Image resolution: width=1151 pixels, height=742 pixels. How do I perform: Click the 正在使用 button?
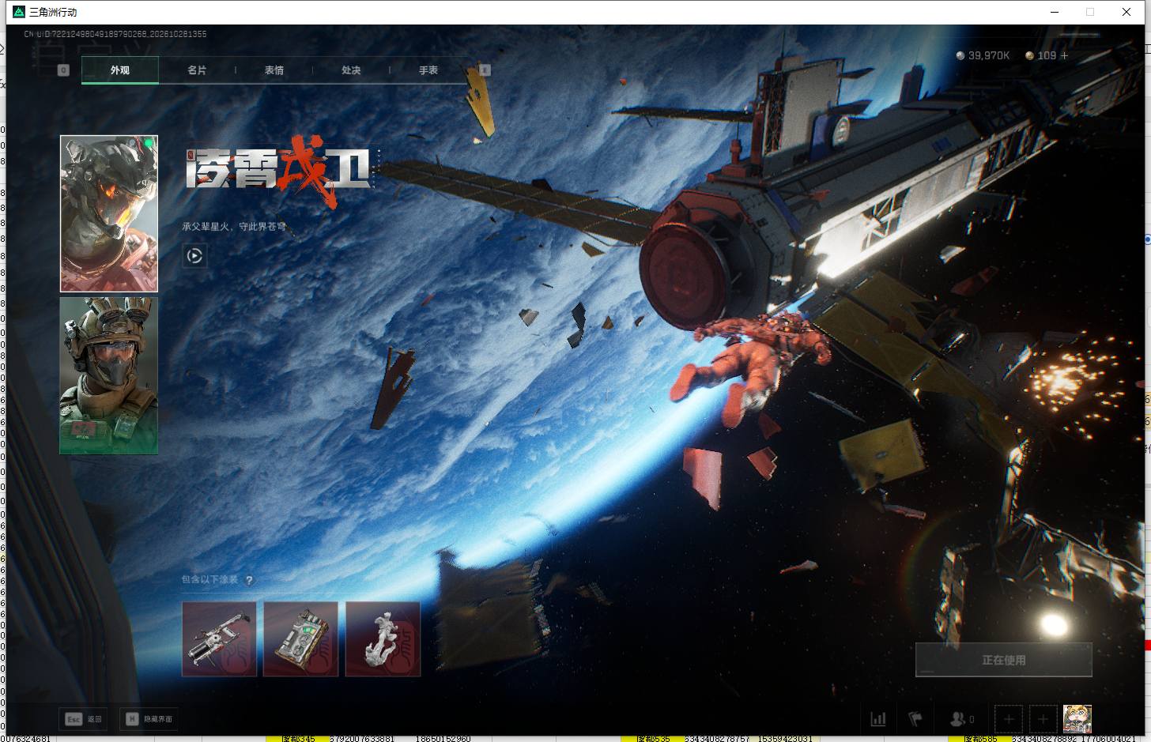click(1004, 660)
